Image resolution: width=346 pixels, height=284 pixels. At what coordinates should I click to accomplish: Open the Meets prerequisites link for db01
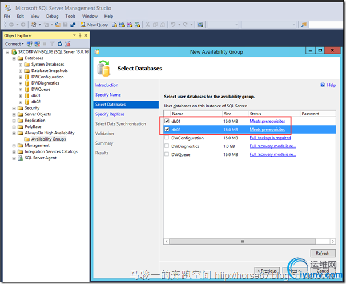(267, 121)
